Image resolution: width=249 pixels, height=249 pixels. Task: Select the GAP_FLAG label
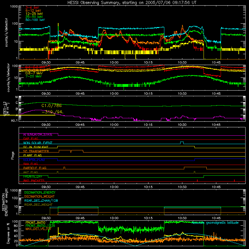click(31, 139)
